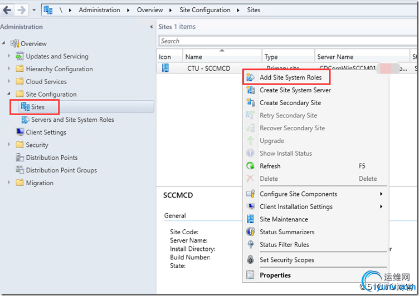419x296 pixels.
Task: Click the Distribution Point Groups icon
Action: (20, 170)
